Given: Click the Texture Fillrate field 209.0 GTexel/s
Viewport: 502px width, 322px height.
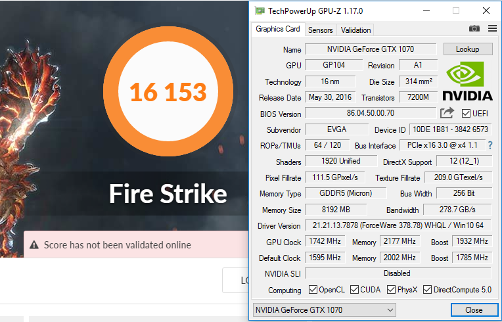Looking at the screenshot, I should pos(459,177).
